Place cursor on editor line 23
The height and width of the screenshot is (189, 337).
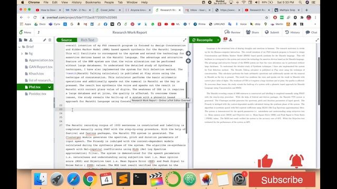(x=125, y=109)
